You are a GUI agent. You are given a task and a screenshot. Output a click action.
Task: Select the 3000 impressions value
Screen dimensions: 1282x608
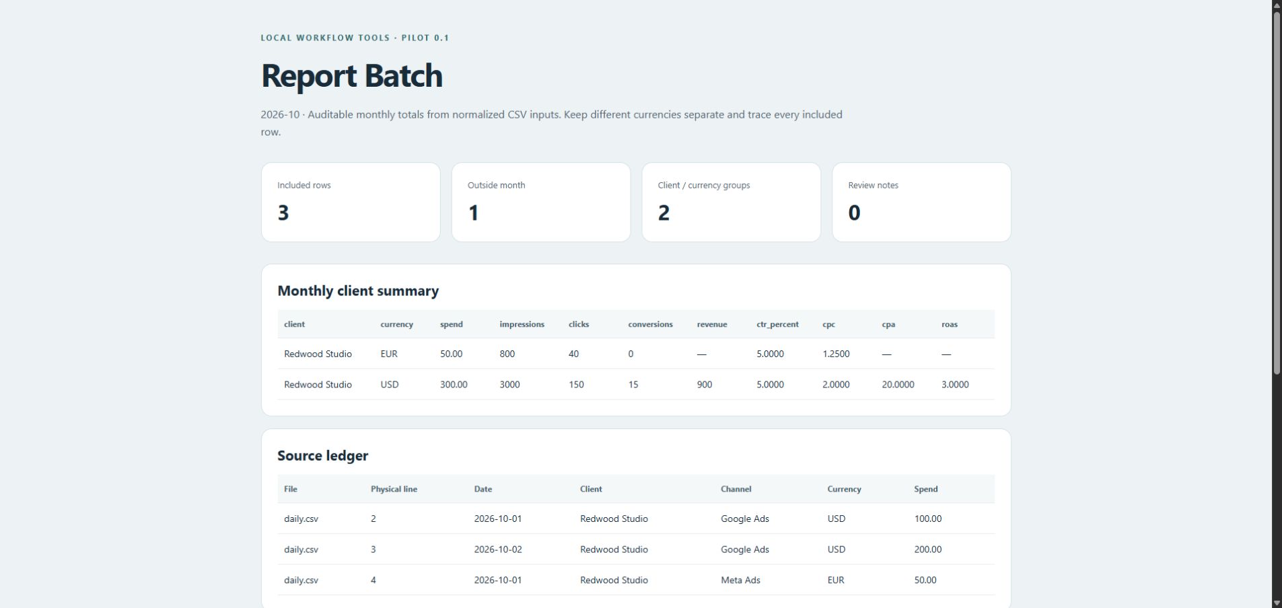(509, 385)
